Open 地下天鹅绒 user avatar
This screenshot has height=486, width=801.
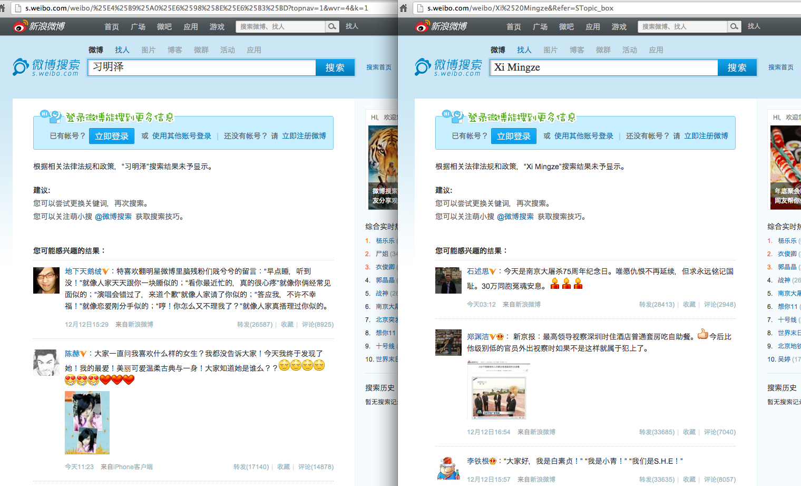click(46, 280)
